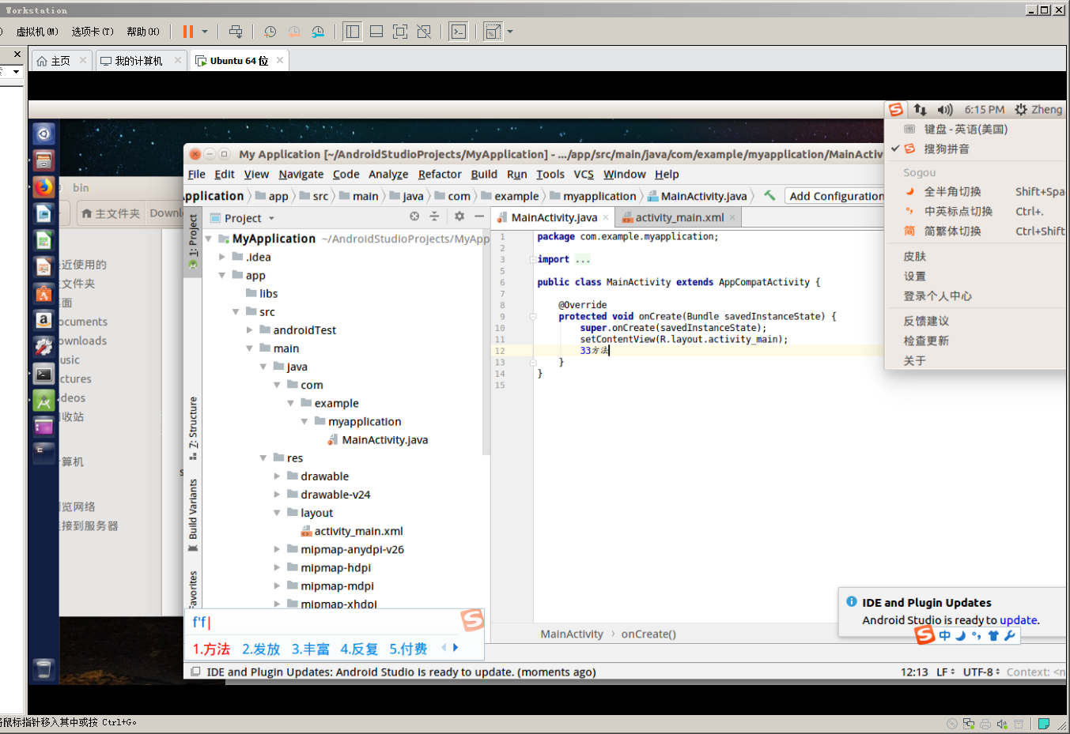Image resolution: width=1070 pixels, height=734 pixels.
Task: Click the Android Studio dock icon
Action: tap(44, 401)
